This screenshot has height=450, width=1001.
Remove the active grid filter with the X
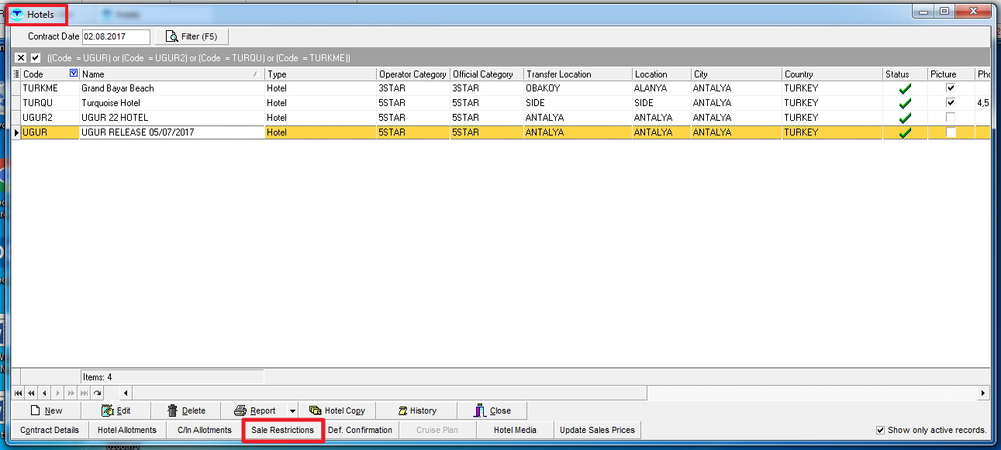point(21,58)
